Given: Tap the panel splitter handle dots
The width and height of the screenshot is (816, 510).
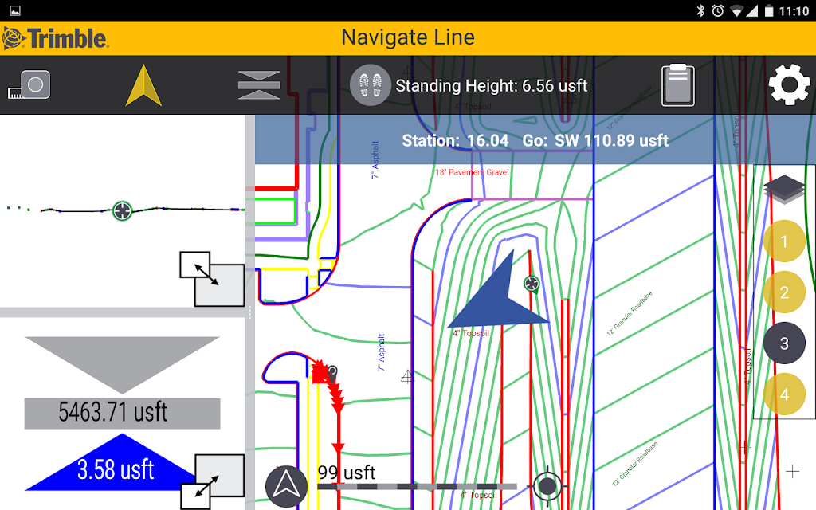Looking at the screenshot, I should [x=249, y=312].
